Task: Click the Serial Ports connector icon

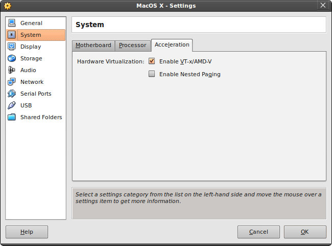Action: click(x=12, y=94)
